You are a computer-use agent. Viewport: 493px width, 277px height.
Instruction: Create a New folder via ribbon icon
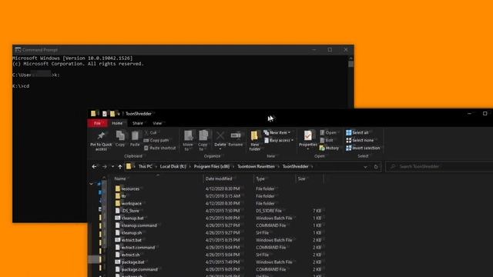pos(254,135)
